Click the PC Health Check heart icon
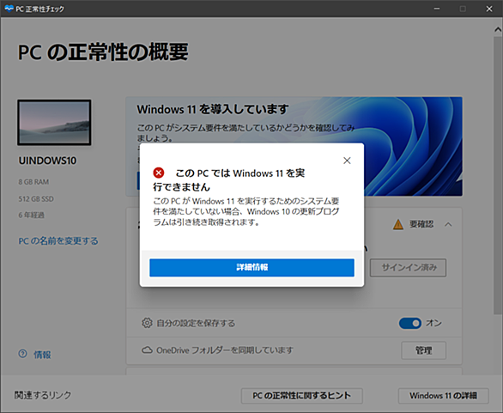The image size is (503, 413). pyautogui.click(x=9, y=9)
